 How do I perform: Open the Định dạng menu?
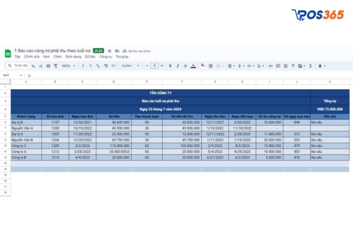(73, 56)
